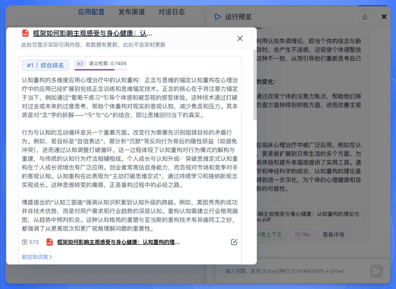Click the 3条上下文 tag
The image size is (396, 289).
270,235
